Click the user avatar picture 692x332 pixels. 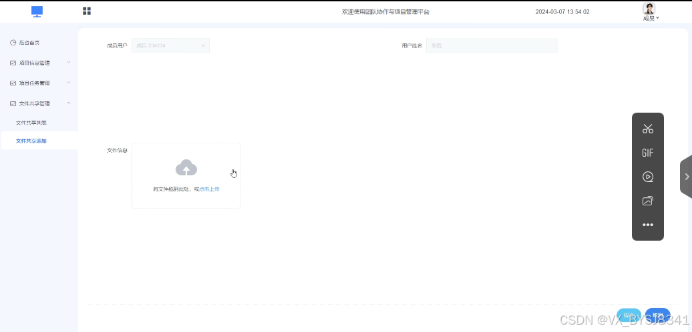pos(649,9)
